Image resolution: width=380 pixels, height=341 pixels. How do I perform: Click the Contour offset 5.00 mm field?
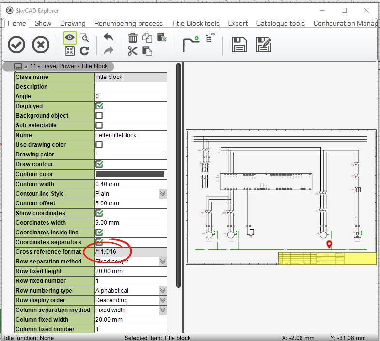coord(130,203)
